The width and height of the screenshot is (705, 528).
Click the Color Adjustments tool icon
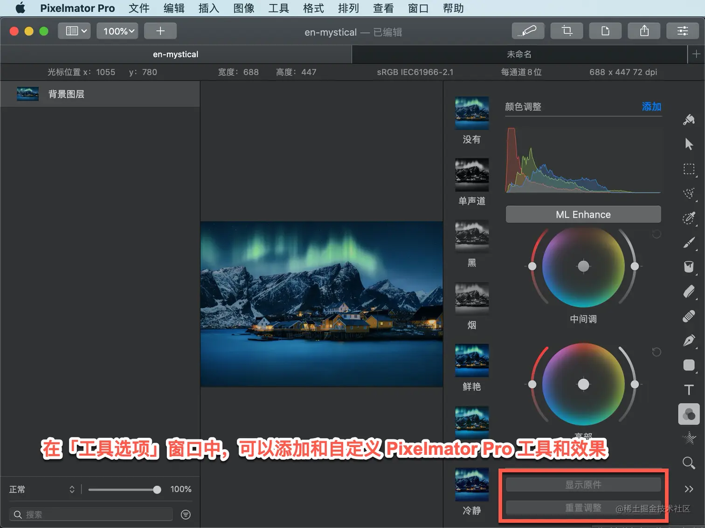click(689, 414)
